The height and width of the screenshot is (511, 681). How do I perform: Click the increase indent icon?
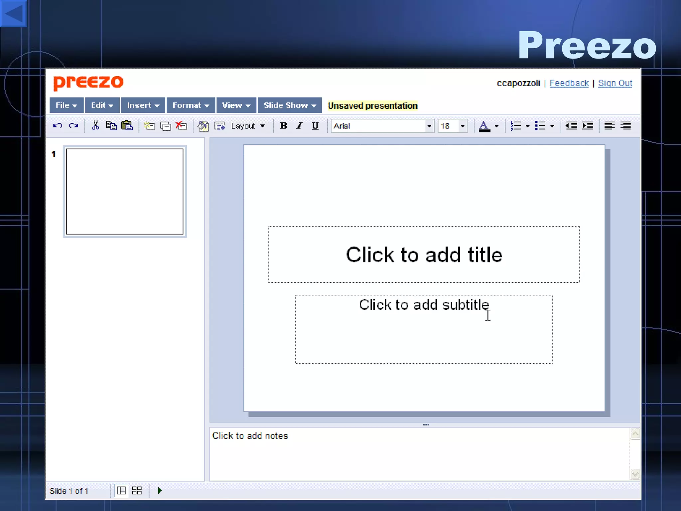click(x=588, y=126)
